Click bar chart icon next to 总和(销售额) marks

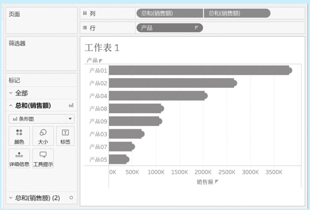71,105
